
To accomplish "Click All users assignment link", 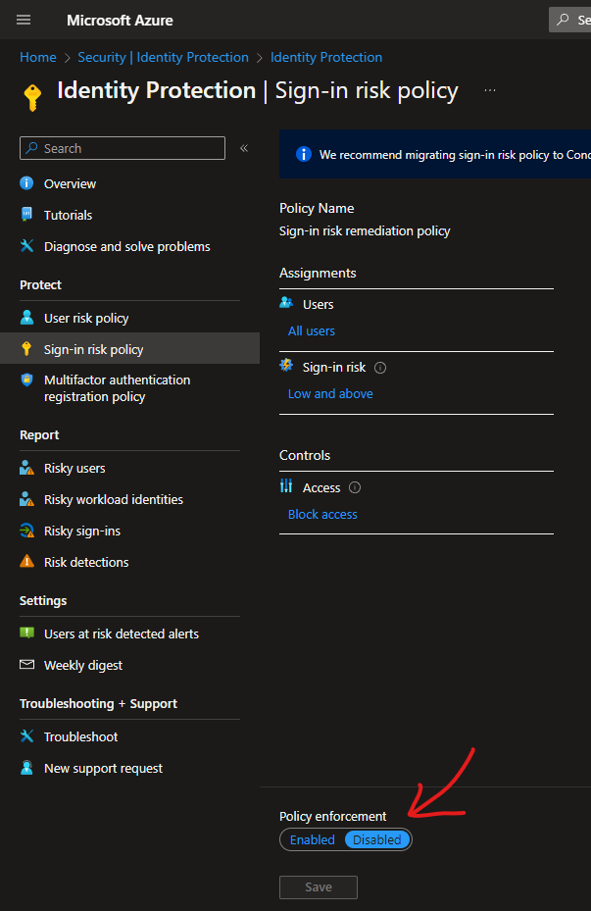I will [311, 331].
